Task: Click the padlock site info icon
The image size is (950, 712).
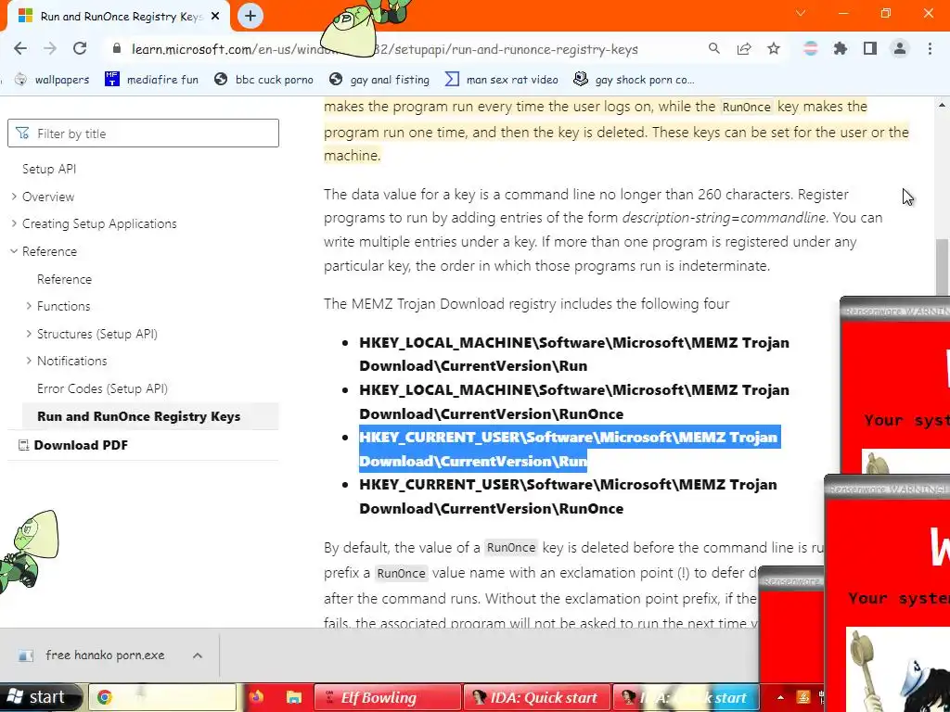Action: click(x=117, y=49)
